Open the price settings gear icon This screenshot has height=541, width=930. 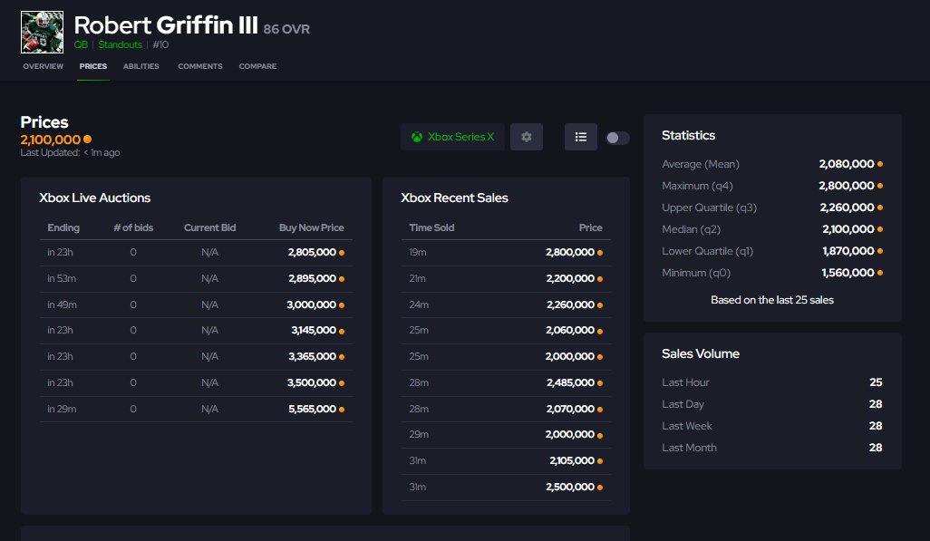526,137
